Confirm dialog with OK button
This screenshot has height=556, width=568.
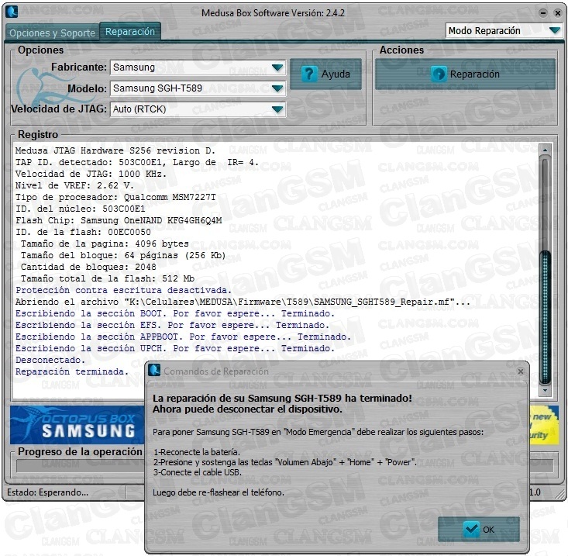coord(479,529)
